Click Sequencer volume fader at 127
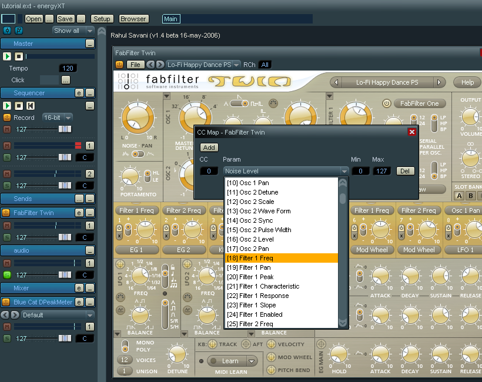Image resolution: width=482 pixels, height=382 pixels. (x=65, y=129)
